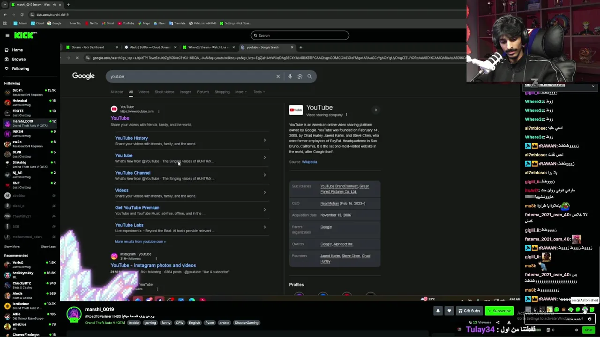Open the Gmail bookmark
This screenshot has height=337, width=600.
108,23
